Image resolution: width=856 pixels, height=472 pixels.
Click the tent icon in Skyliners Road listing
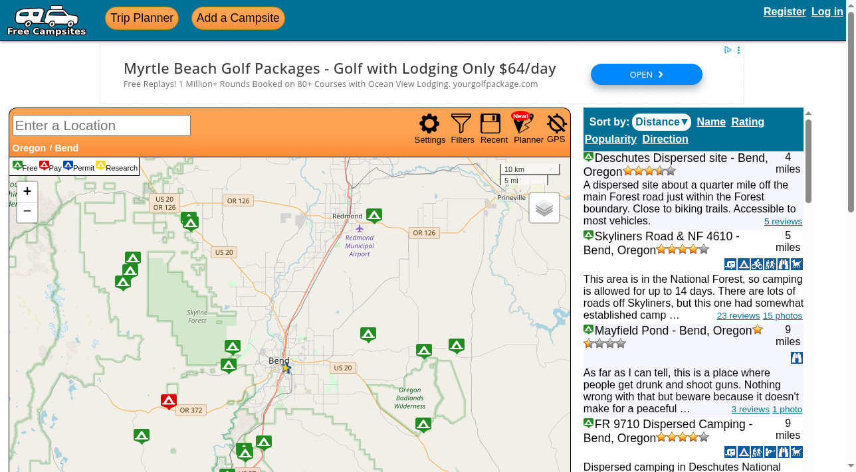pos(744,264)
